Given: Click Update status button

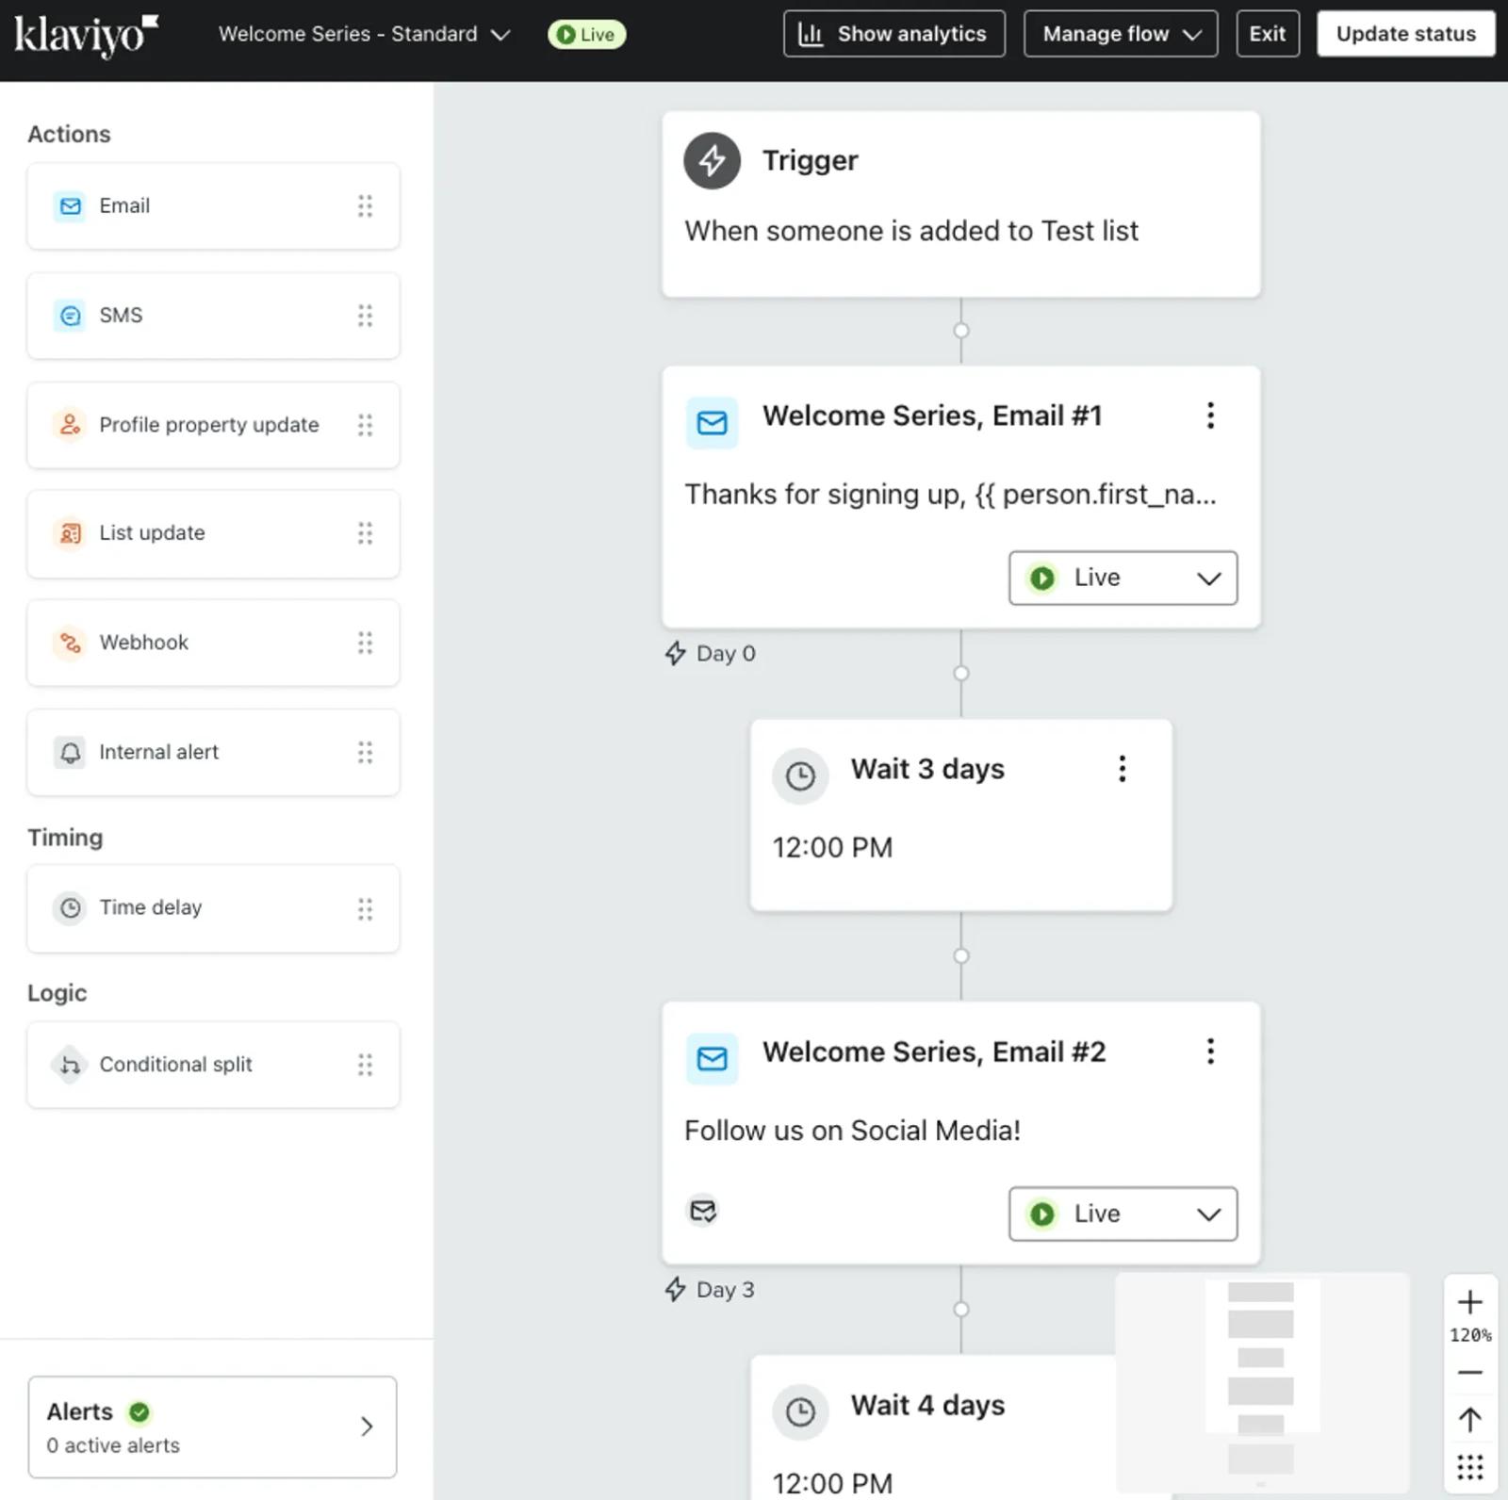Looking at the screenshot, I should tap(1405, 34).
